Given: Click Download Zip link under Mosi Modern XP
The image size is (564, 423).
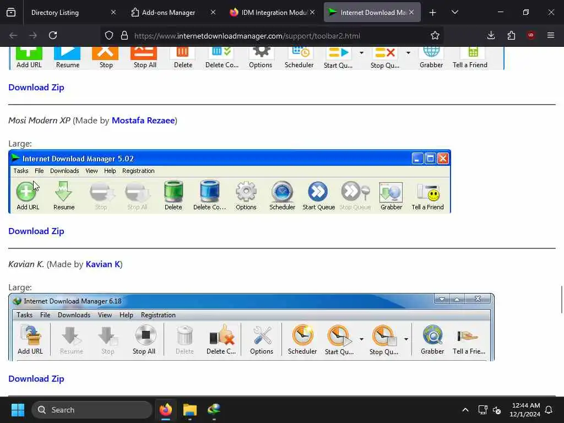Looking at the screenshot, I should pos(36,231).
